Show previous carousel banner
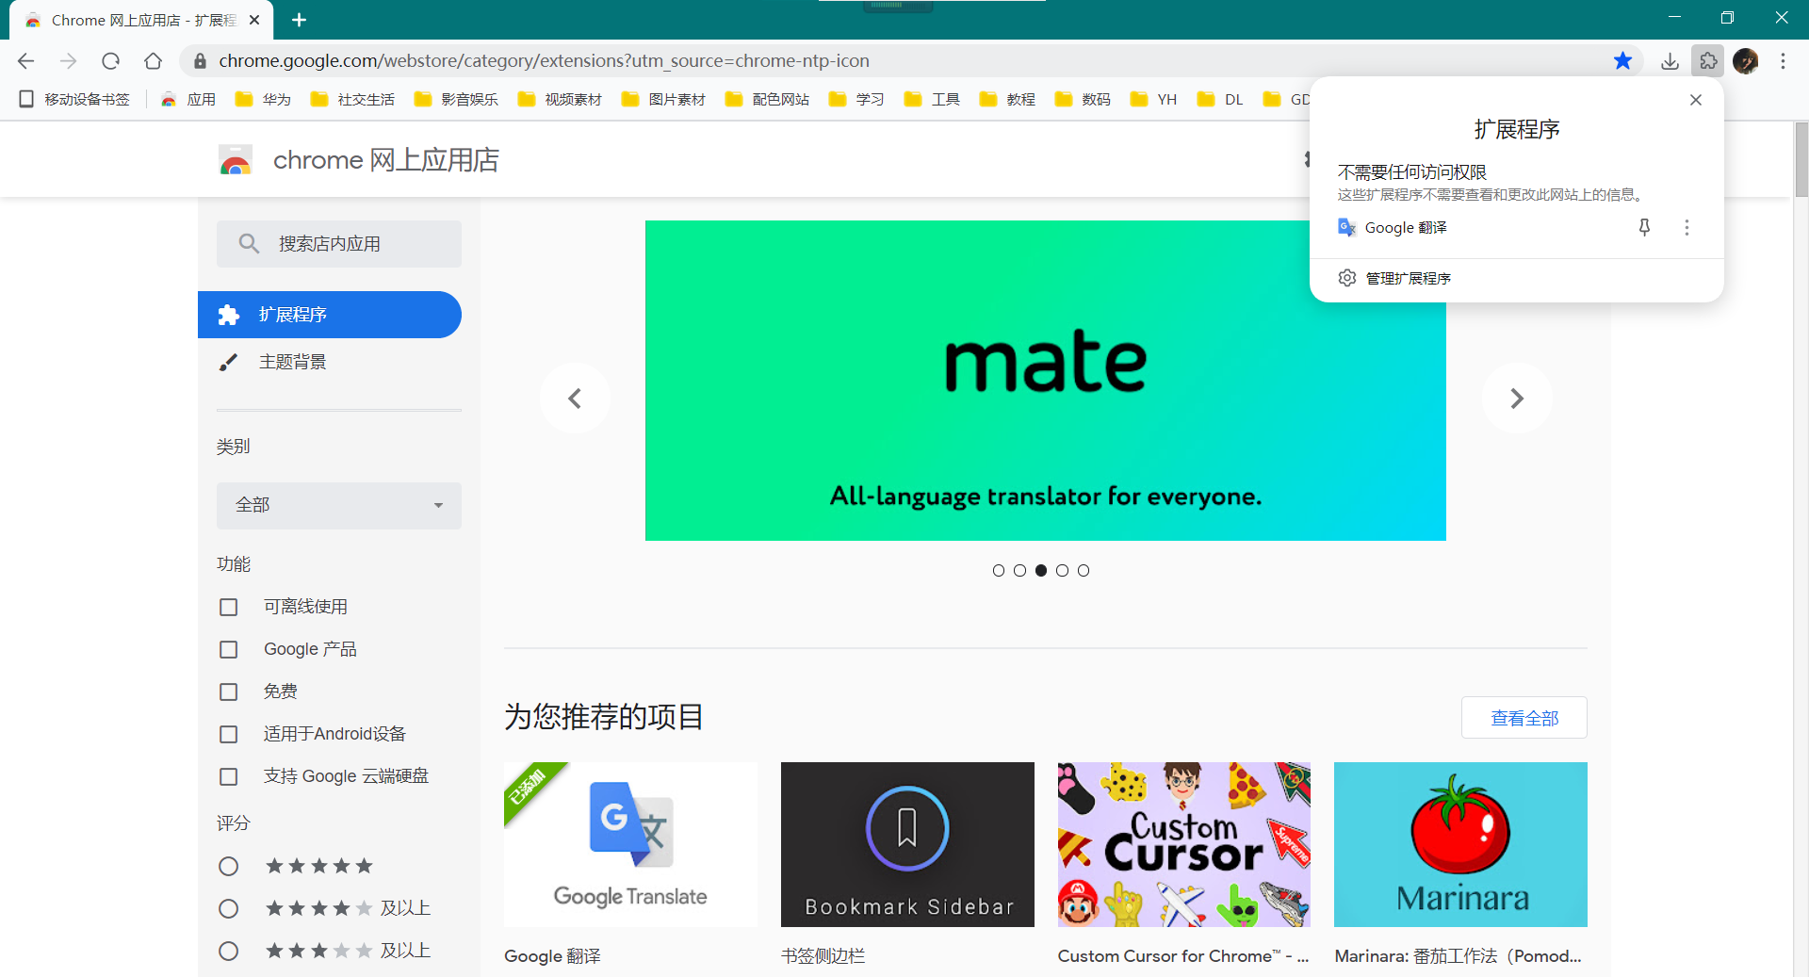 tap(575, 399)
